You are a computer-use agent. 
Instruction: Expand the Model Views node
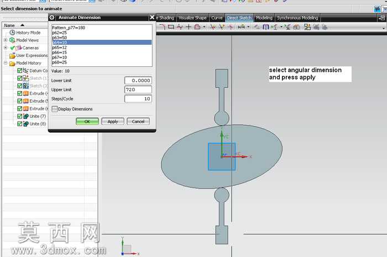pyautogui.click(x=6, y=40)
